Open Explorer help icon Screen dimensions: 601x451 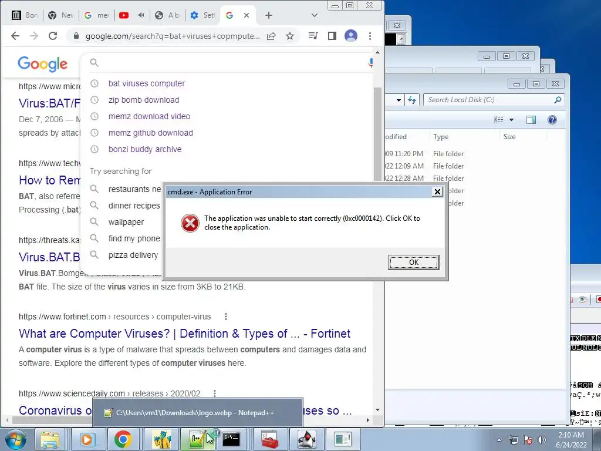552,120
